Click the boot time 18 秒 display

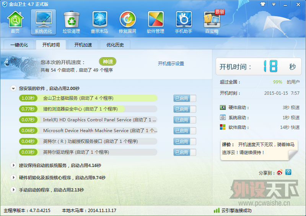point(259,67)
